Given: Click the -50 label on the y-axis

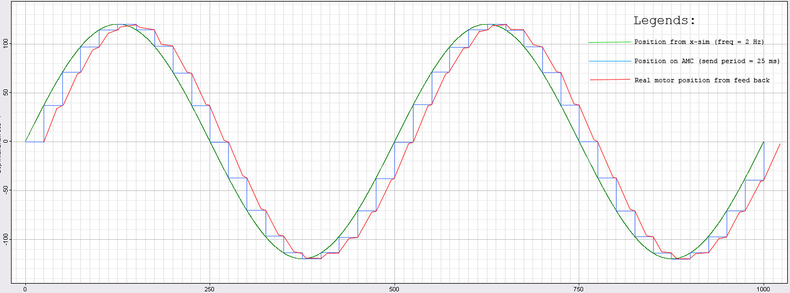Looking at the screenshot, I should (x=6, y=190).
